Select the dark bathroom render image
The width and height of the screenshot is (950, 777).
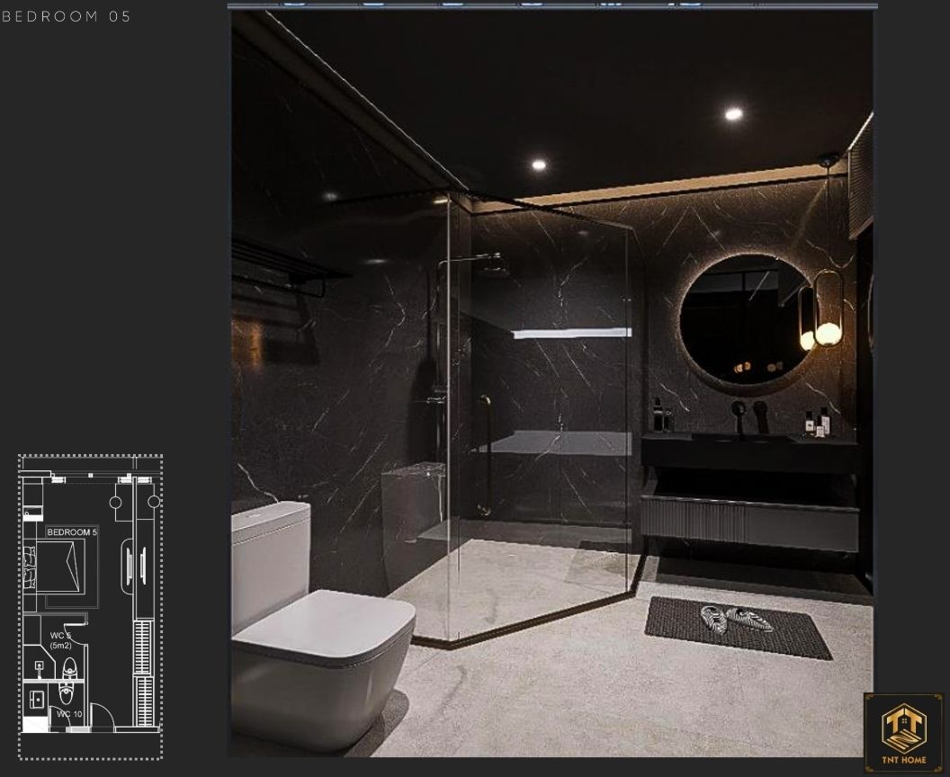(552, 383)
